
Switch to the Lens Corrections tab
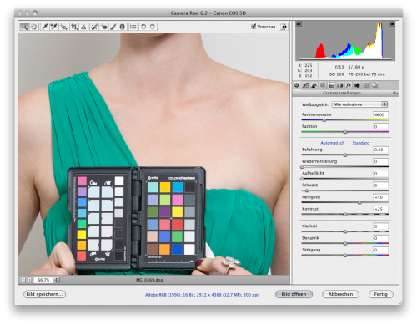click(339, 85)
